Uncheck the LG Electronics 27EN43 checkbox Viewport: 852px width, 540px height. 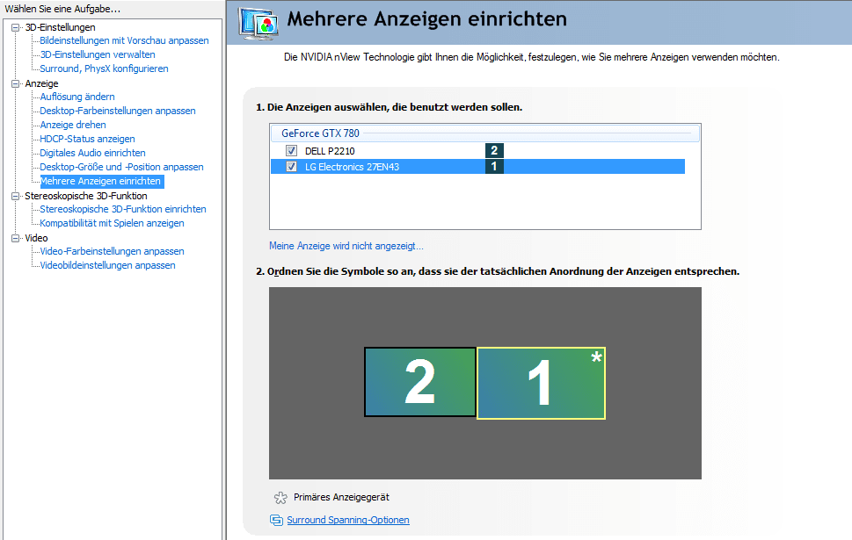(291, 166)
